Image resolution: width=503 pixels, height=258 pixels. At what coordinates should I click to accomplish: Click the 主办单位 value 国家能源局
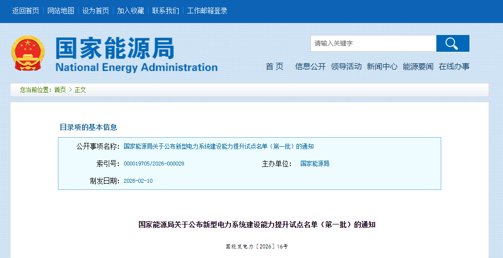pos(315,164)
